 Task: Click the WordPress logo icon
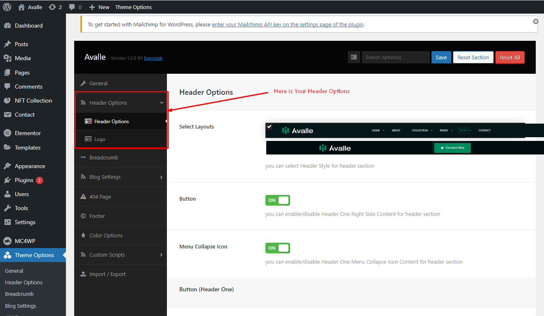pyautogui.click(x=7, y=7)
